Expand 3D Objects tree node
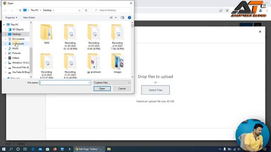271x152 pixels. point(6,30)
